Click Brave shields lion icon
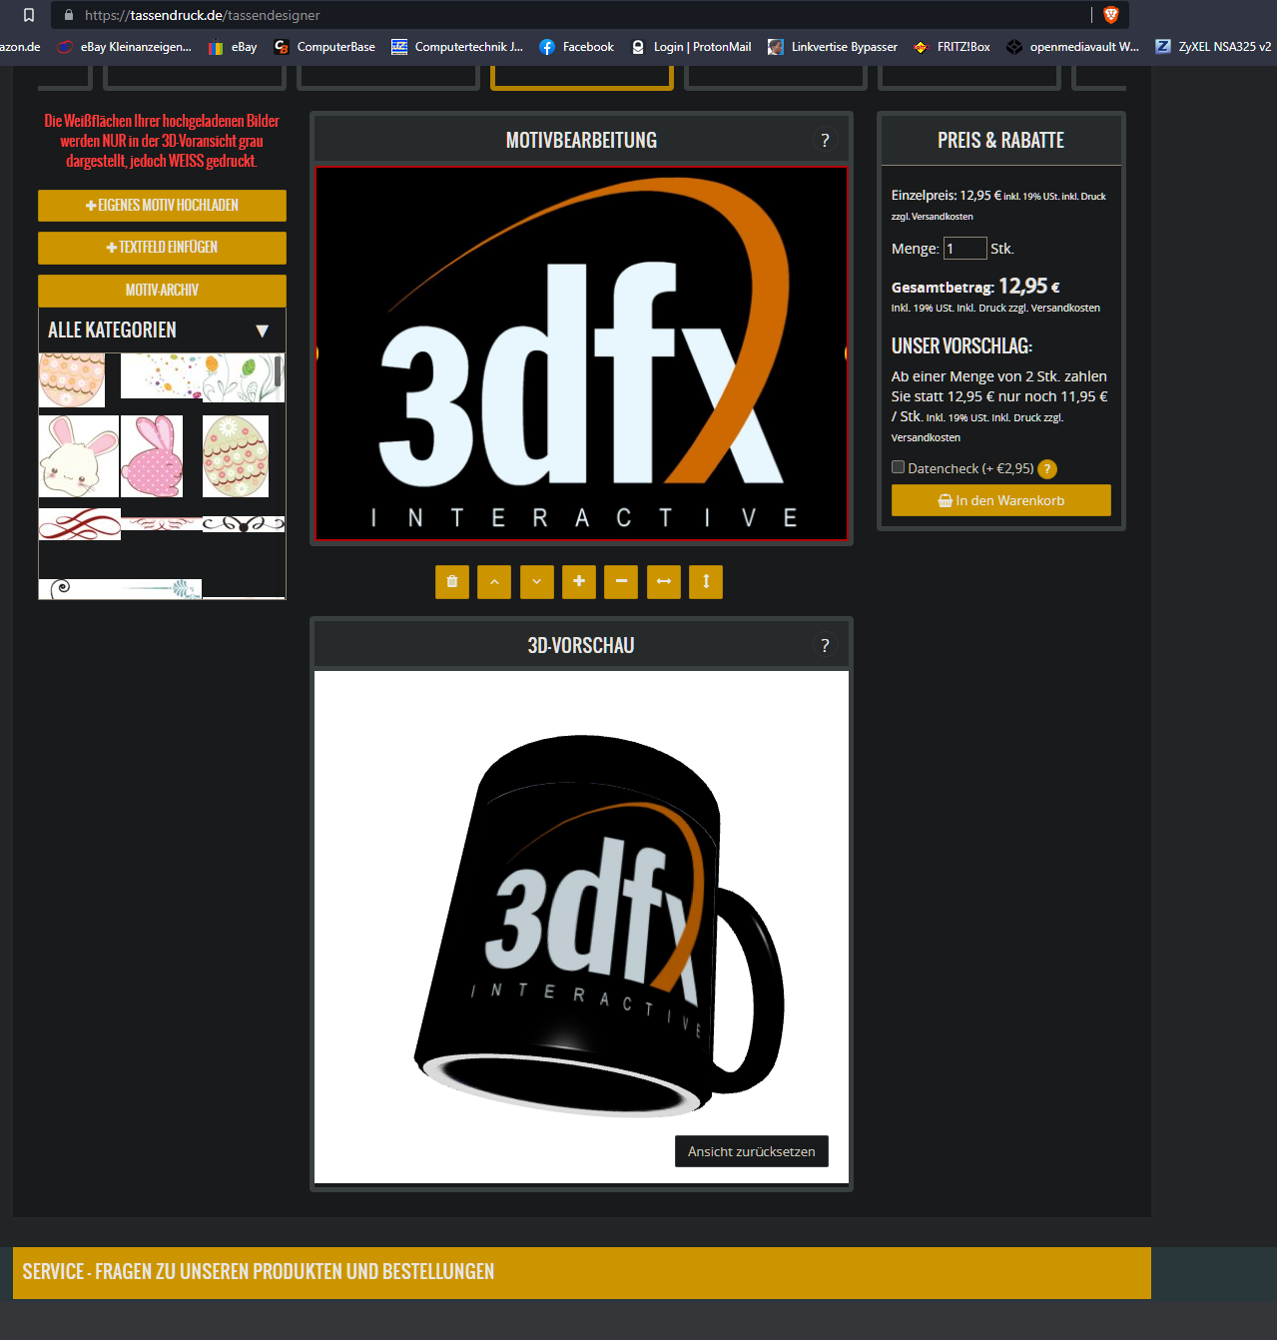 click(x=1110, y=15)
